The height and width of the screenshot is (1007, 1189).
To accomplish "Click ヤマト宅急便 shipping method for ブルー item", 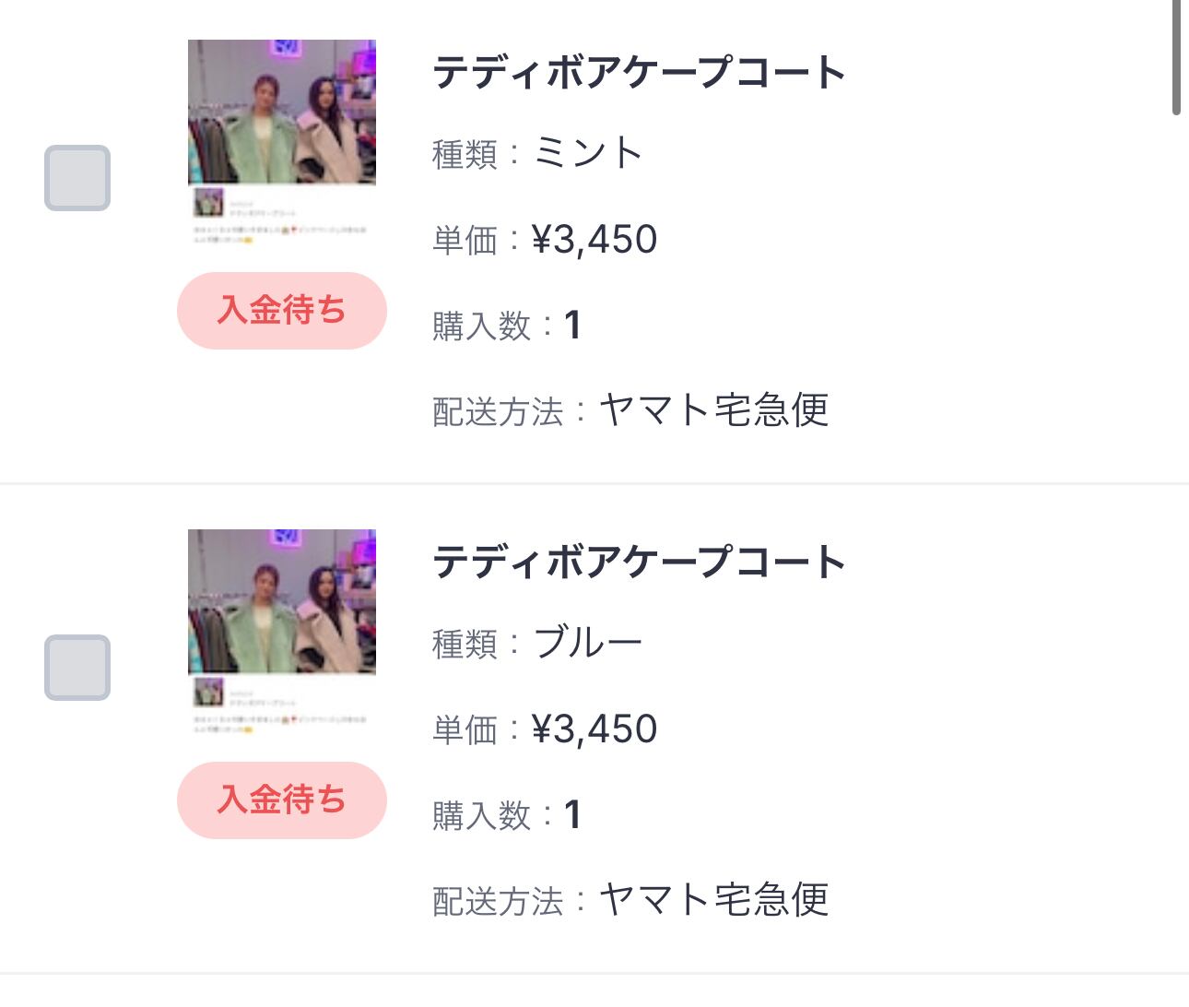I will pos(713,900).
